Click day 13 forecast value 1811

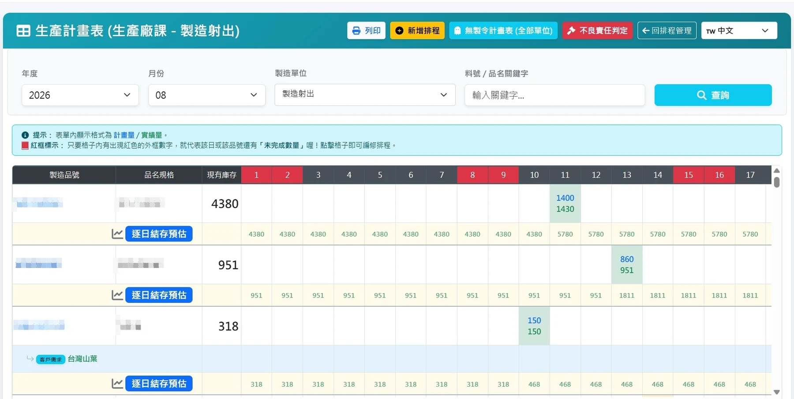point(627,296)
